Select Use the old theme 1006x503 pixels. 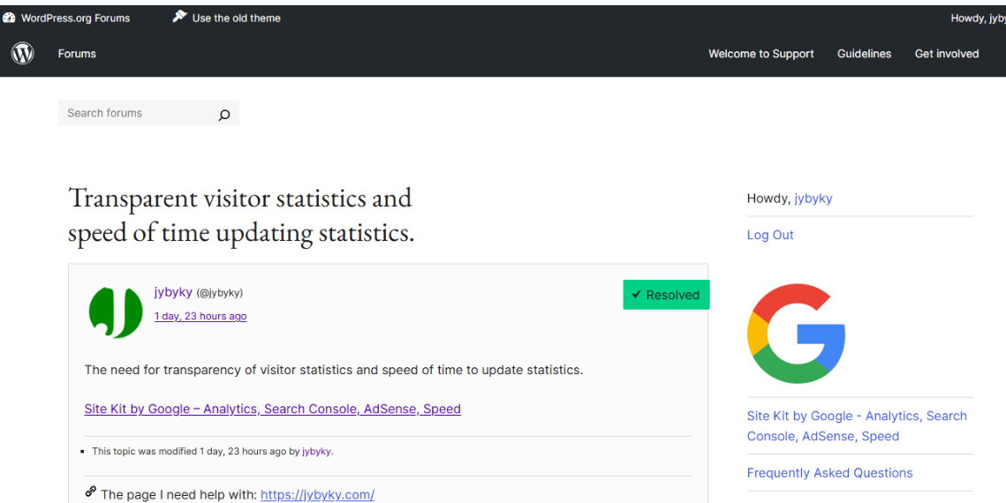(236, 18)
